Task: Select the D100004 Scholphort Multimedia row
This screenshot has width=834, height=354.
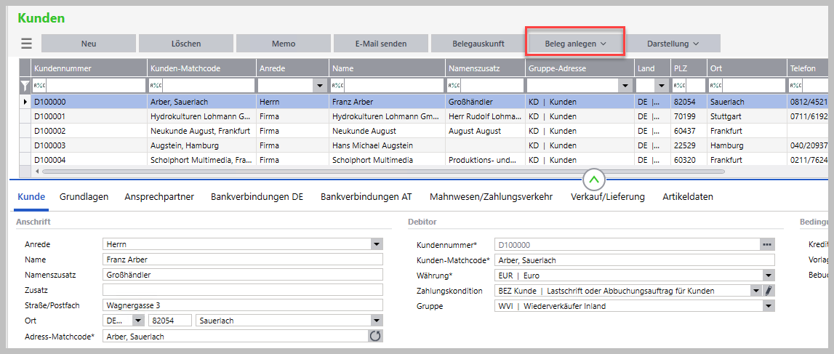Action: (x=424, y=159)
